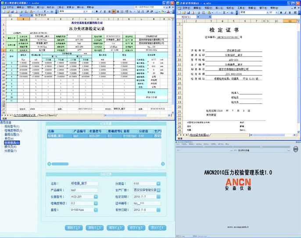Click column B header in left Excel

tap(23, 19)
